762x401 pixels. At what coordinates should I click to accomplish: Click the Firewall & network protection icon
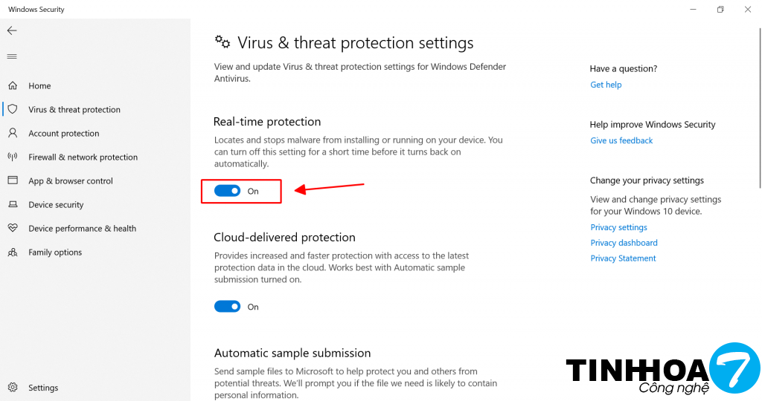point(13,157)
